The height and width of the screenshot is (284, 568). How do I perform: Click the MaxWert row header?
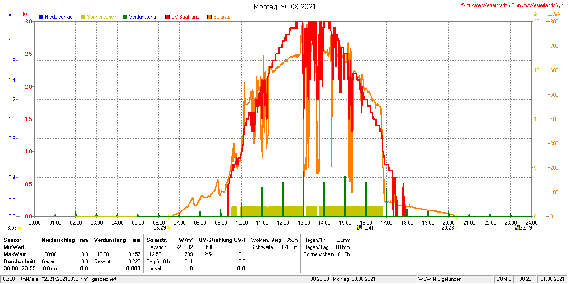coord(15,254)
